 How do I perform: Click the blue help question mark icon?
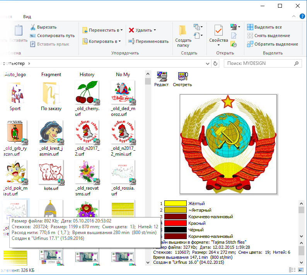(x=302, y=17)
